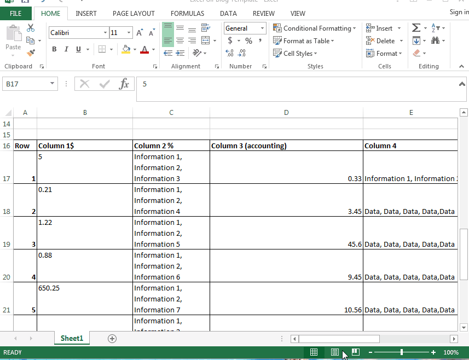Screen dimensions: 469x360
Task: Click the Merge & Center icon
Action: (x=205, y=40)
